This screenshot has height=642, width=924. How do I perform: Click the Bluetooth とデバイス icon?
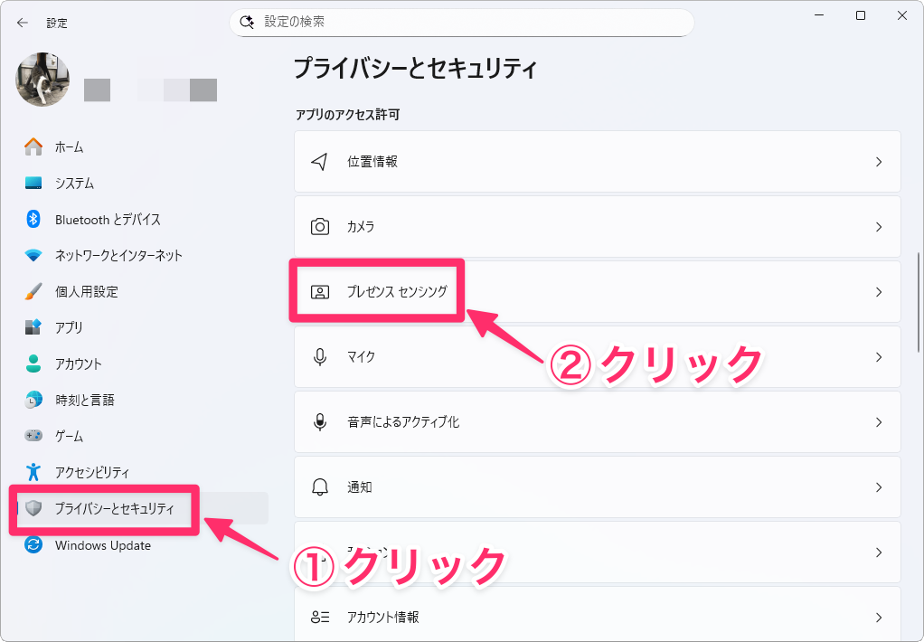[33, 219]
